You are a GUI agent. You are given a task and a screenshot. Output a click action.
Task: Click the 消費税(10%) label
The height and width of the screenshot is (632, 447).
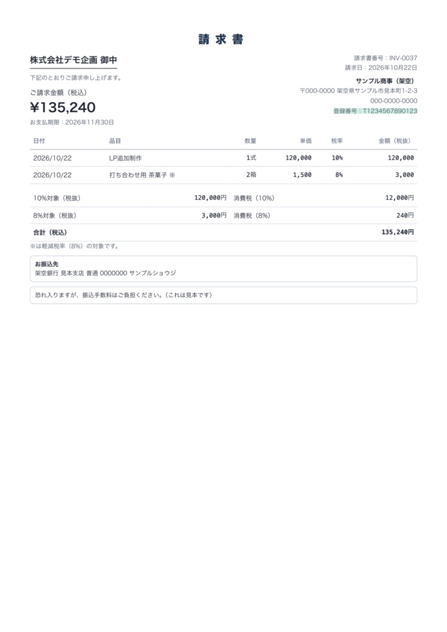tap(254, 198)
